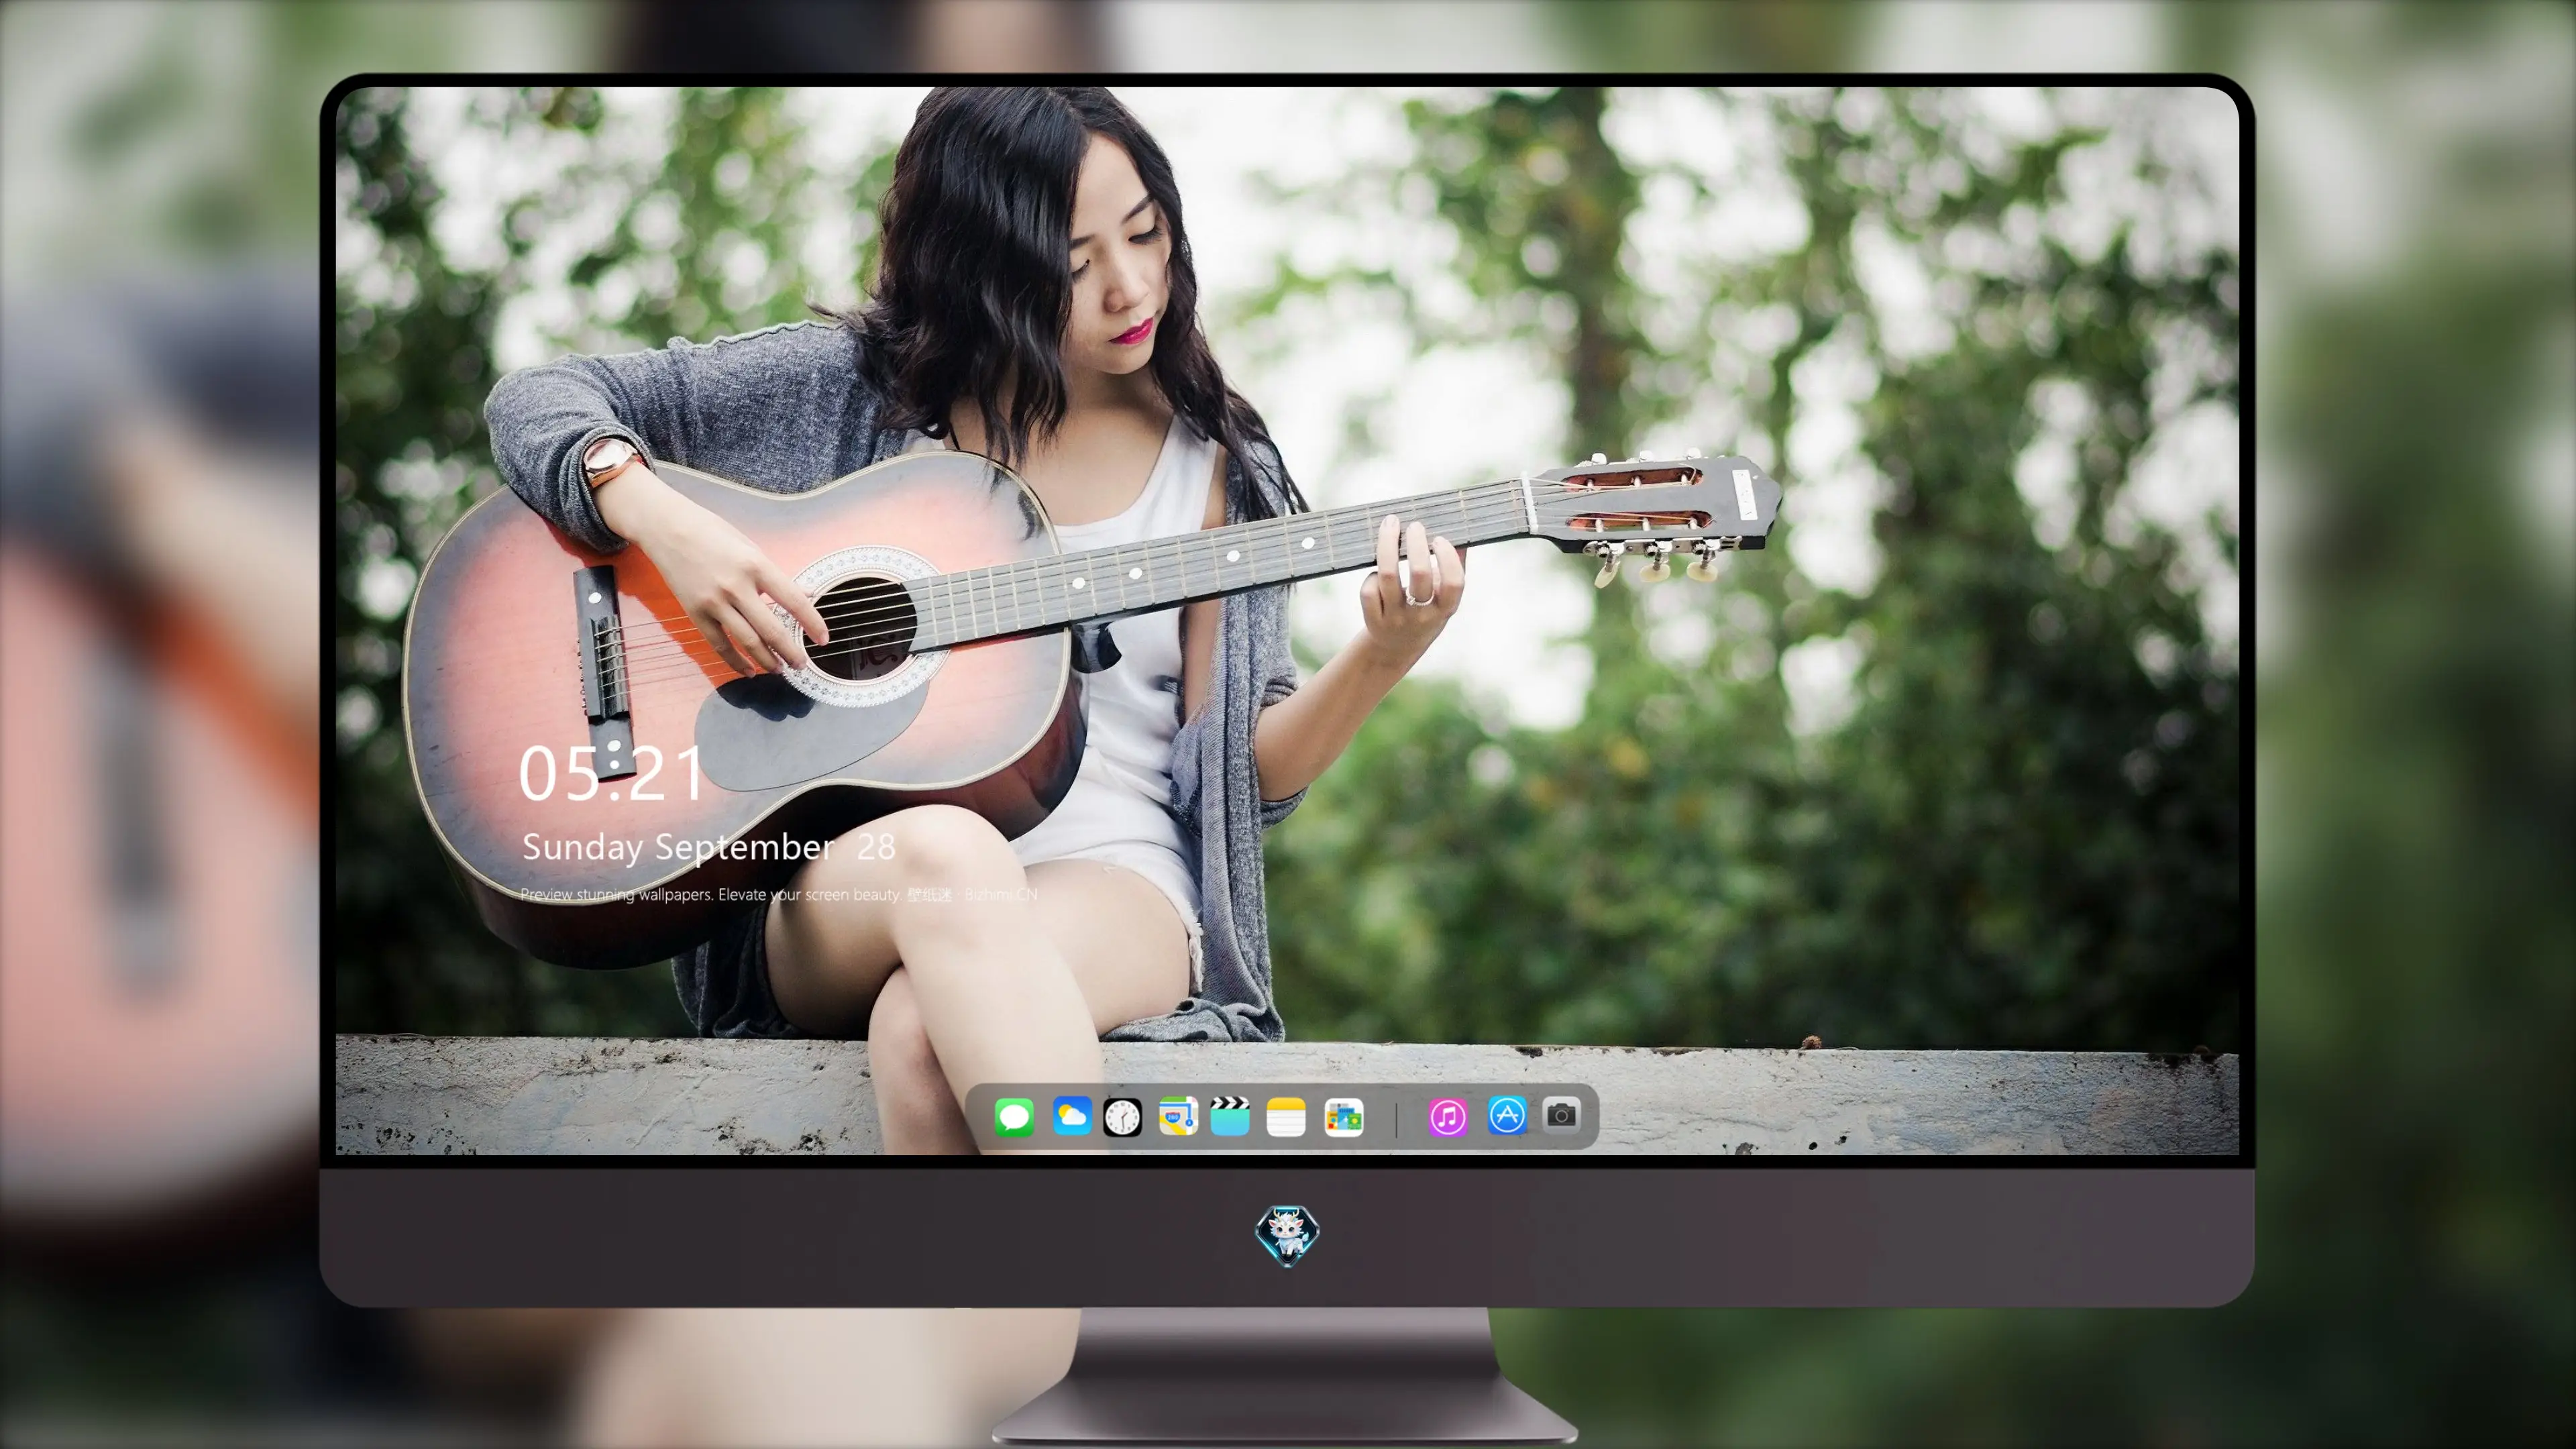2576x1449 pixels.
Task: Launch iTunes Store music icon
Action: 1448,1117
